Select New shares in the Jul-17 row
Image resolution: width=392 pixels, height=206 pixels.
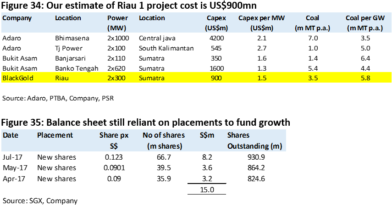pos(56,157)
